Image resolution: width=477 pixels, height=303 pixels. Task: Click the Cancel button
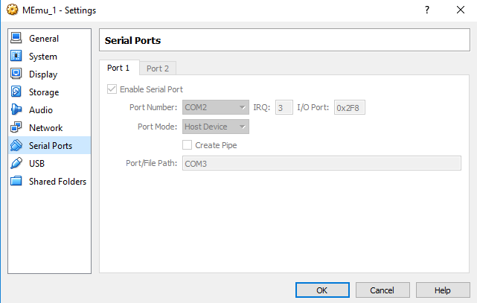tap(382, 290)
